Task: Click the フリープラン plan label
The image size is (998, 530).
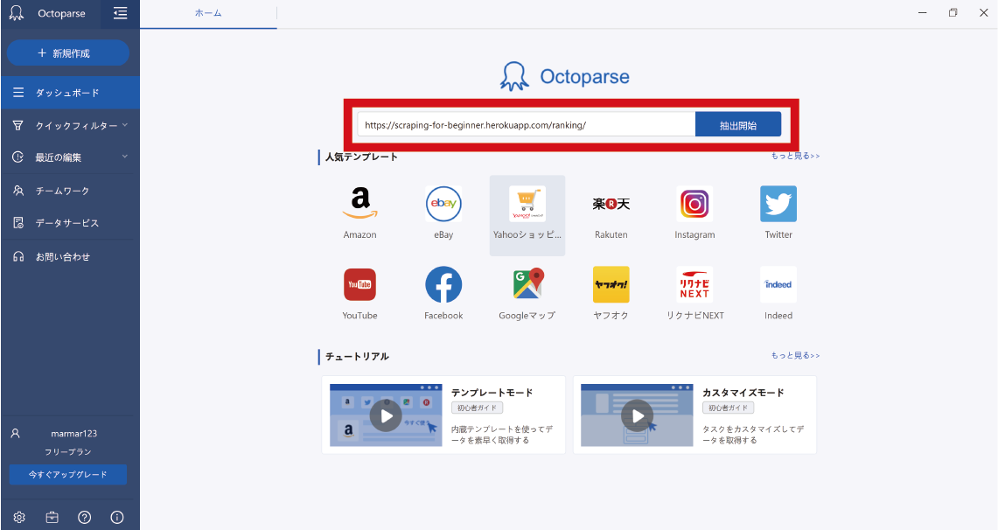Action: pyautogui.click(x=68, y=452)
